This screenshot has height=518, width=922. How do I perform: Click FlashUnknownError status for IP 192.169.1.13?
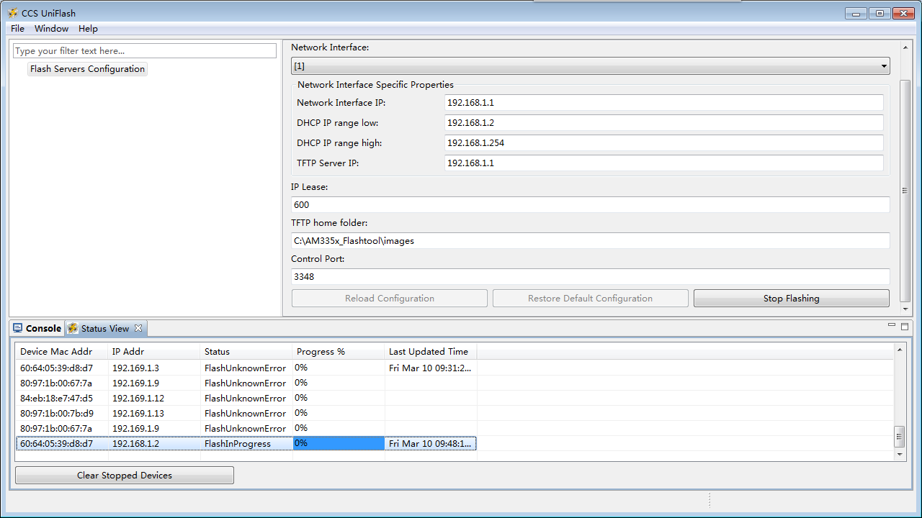(x=245, y=414)
